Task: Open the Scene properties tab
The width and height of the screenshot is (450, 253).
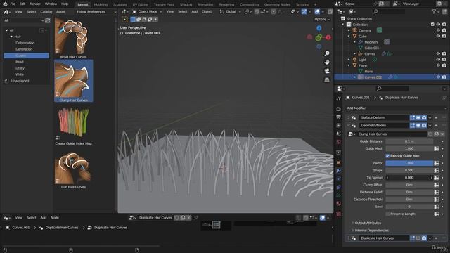Action: 339,134
